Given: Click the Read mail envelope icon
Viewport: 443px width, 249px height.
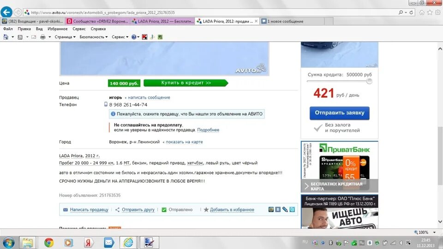Looking at the screenshot, I should pos(34,37).
